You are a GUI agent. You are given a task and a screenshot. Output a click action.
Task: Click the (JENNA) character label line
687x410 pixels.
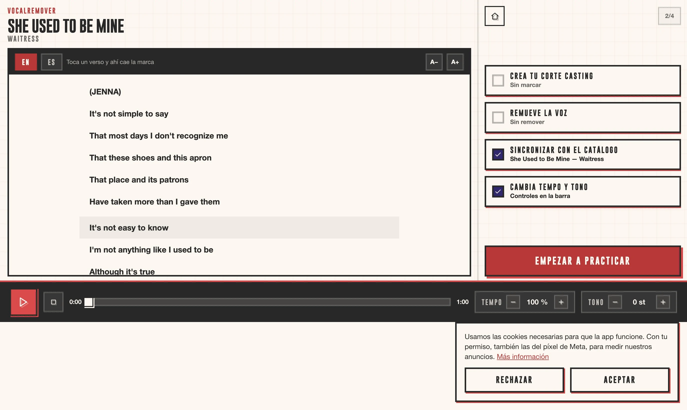point(105,92)
